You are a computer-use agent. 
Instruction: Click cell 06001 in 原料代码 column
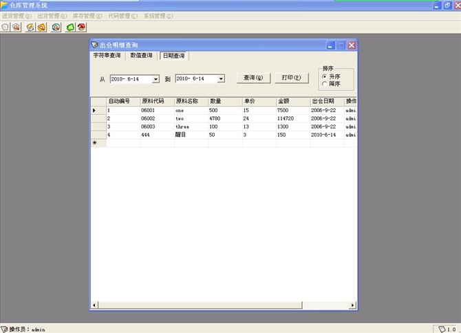pos(158,111)
